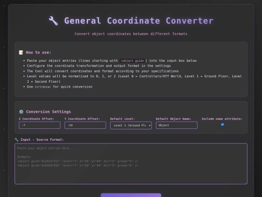Focus the X Coordinate Offset field
Viewport: 262px width, 197px height.
[40, 125]
